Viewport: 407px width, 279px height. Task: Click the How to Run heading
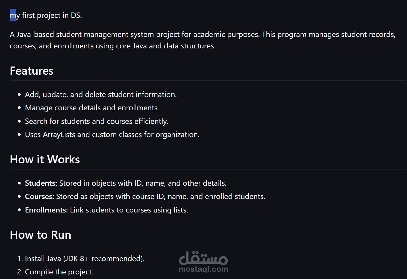tap(40, 235)
